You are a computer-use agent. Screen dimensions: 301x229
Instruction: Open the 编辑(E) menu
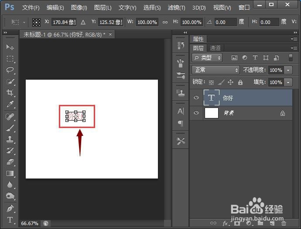55,8
